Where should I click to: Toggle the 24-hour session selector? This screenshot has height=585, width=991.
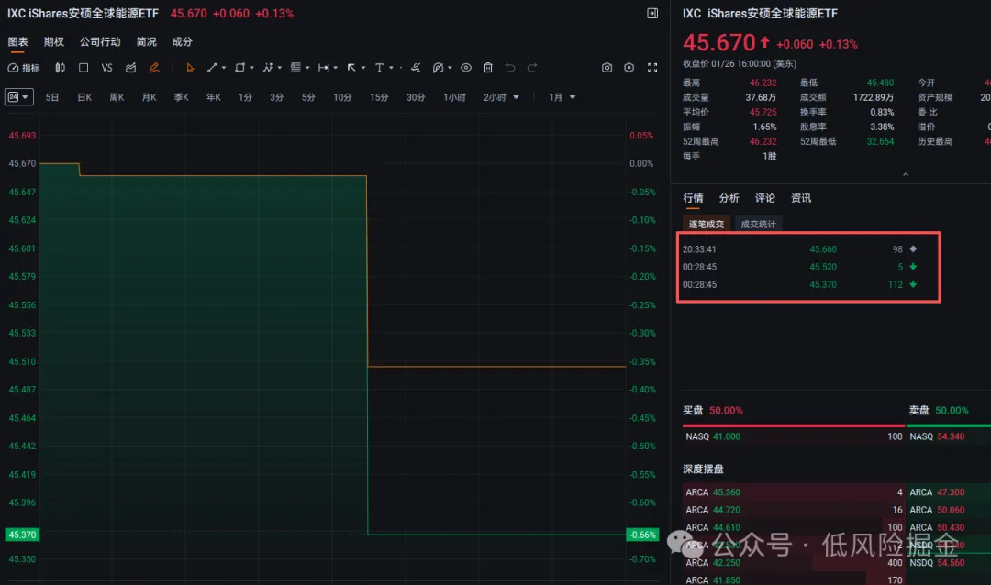point(18,97)
